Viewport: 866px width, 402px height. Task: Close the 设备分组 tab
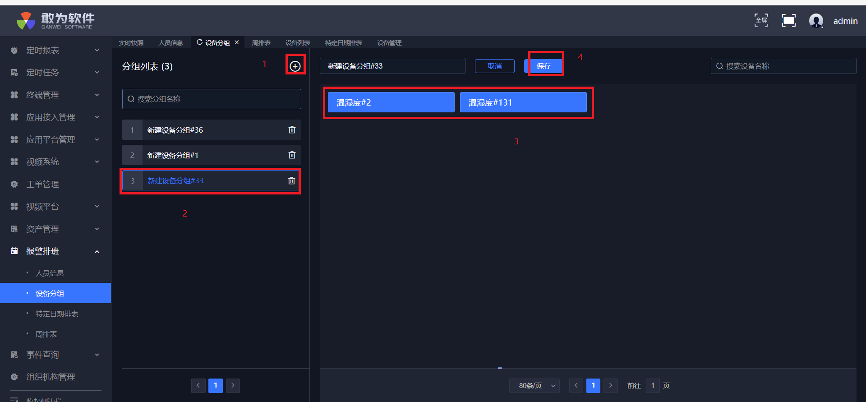coord(237,42)
